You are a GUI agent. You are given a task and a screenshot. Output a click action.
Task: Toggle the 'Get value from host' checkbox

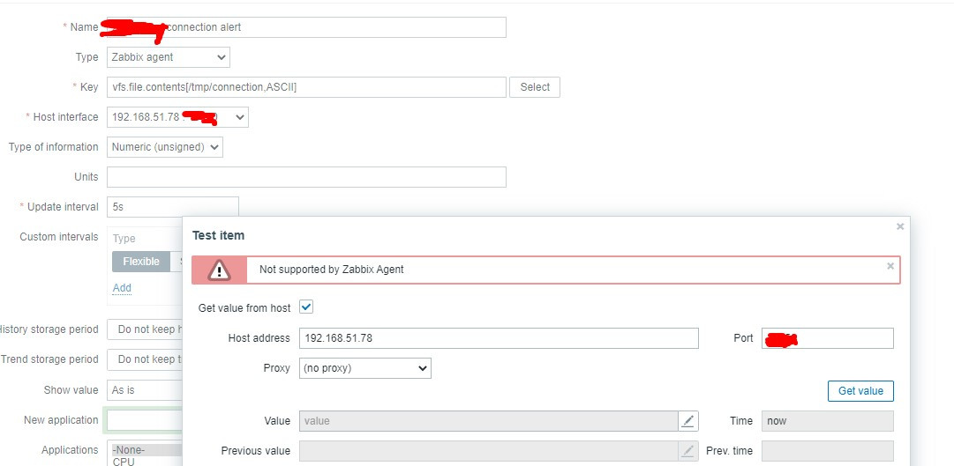point(306,307)
